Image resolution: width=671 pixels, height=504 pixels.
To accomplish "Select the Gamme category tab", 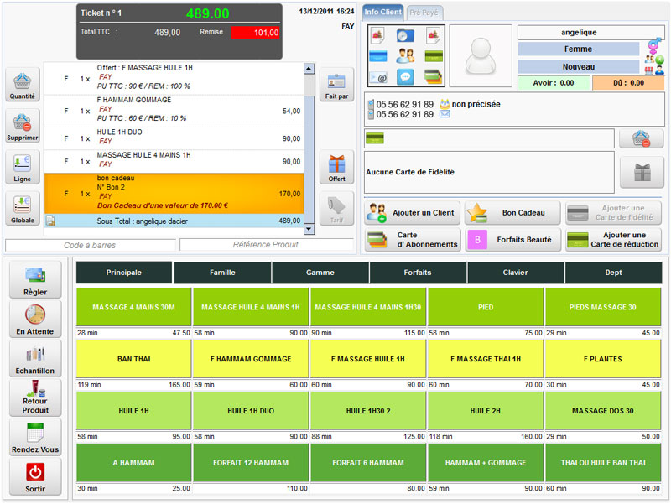I will pos(320,273).
